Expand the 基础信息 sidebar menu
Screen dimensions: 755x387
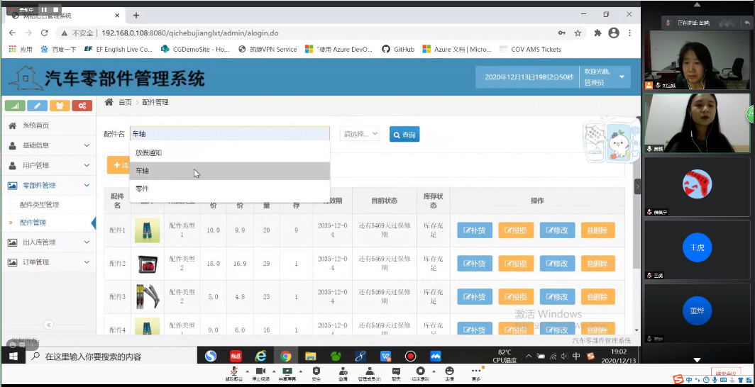pyautogui.click(x=48, y=145)
